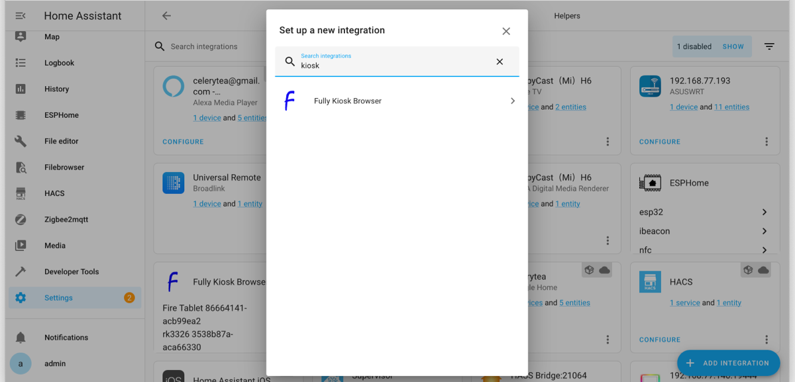
Task: Open the admin user profile
Action: [75, 363]
